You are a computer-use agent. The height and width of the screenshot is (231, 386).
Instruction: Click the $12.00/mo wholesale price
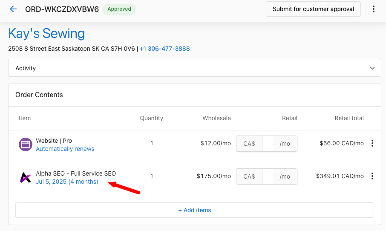216,143
